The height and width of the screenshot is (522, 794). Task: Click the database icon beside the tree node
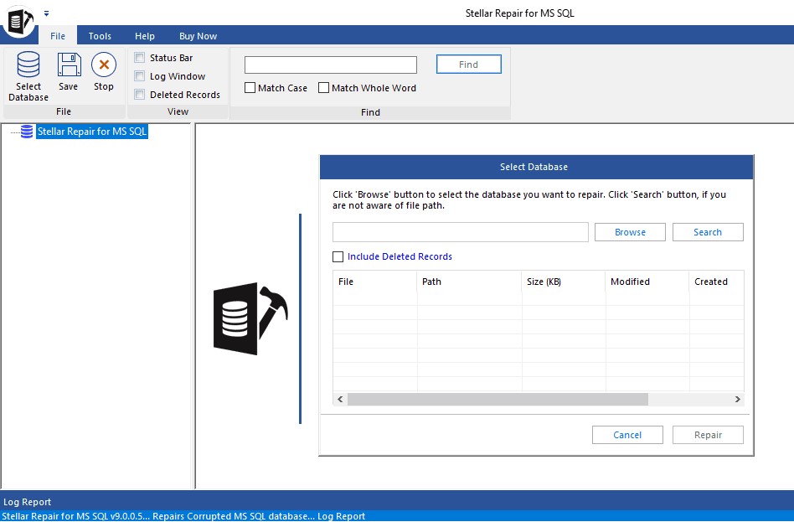tap(26, 131)
